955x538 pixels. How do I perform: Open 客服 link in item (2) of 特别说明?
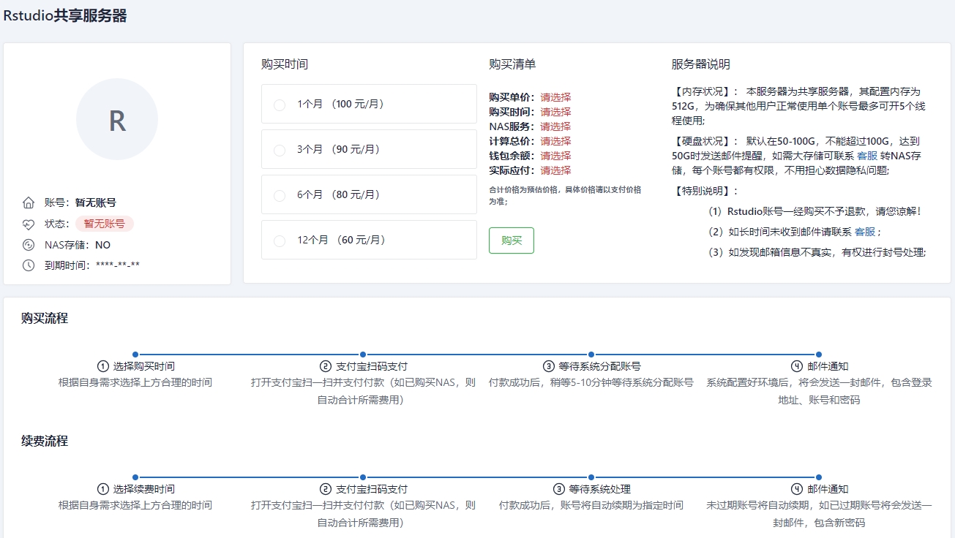865,232
